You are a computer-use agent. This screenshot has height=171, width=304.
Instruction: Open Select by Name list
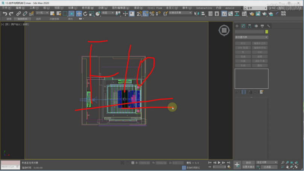59,14
